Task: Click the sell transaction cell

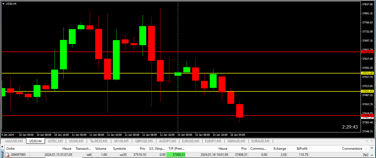Action: coord(89,155)
